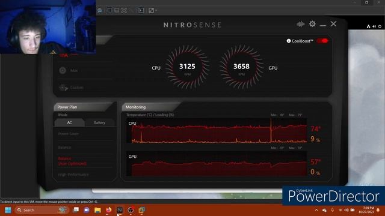Click the battery tray icon
The image size is (385, 216).
[x=353, y=210]
